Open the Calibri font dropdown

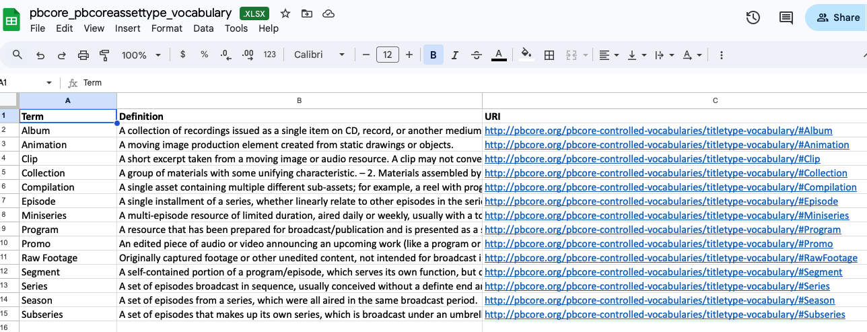pos(319,55)
